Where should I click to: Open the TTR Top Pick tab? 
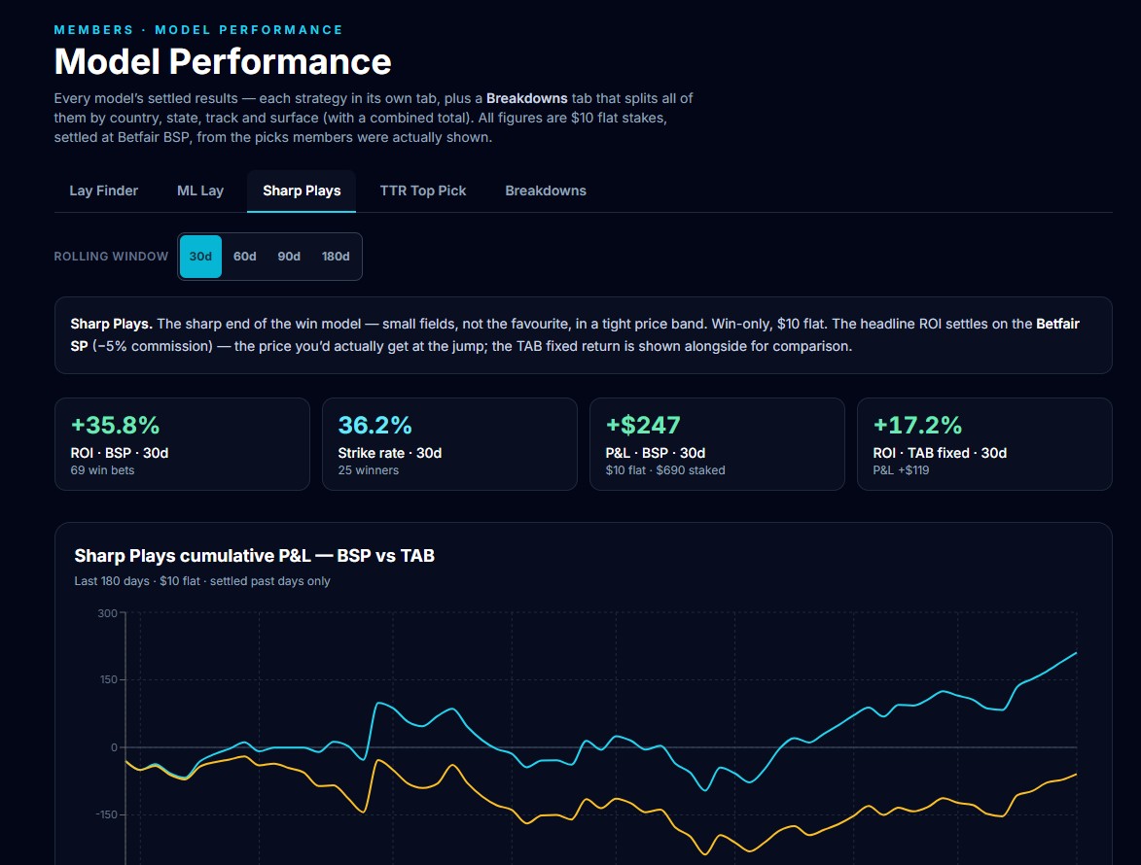423,190
